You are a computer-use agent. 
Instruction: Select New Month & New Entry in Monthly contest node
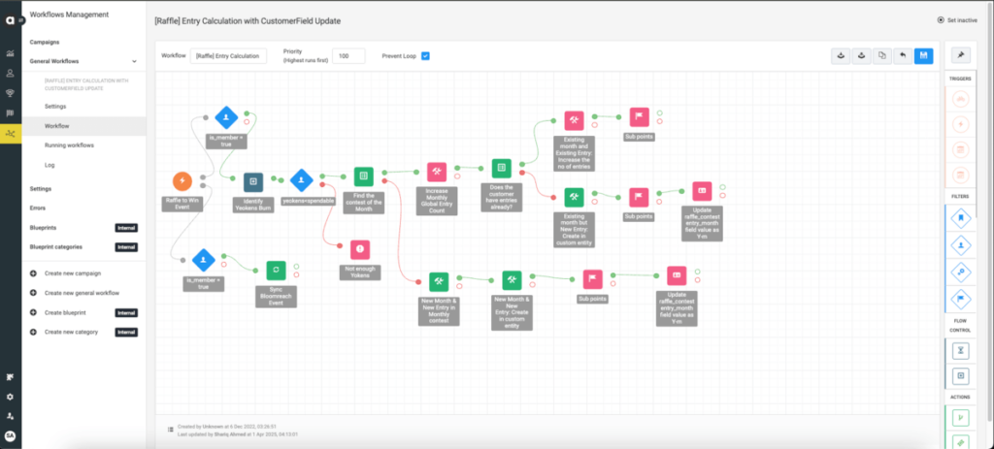[x=439, y=282]
